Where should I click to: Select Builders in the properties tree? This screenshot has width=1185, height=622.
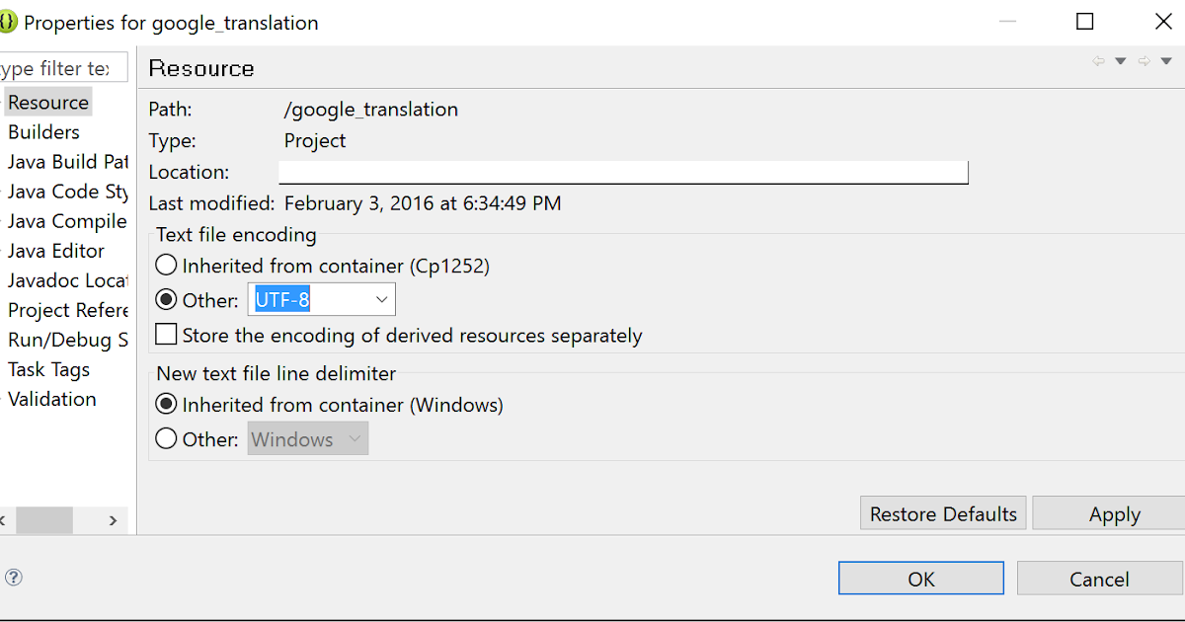(43, 132)
